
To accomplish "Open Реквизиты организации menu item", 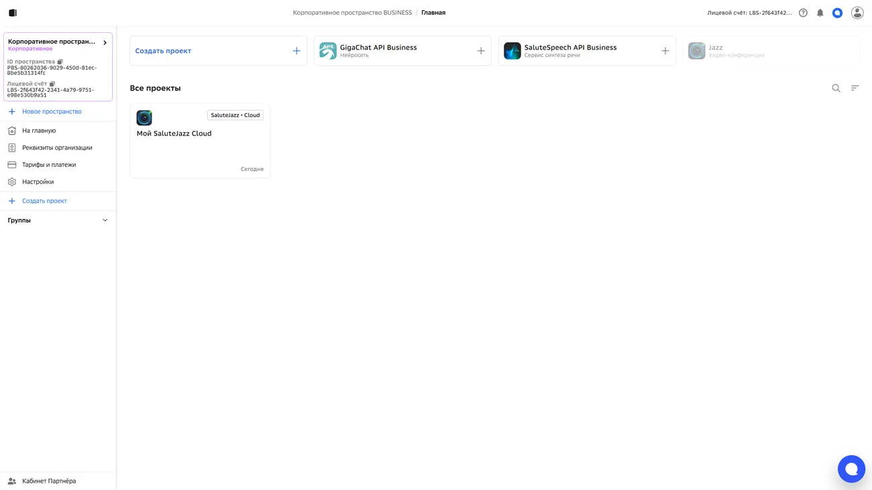I will pos(57,147).
